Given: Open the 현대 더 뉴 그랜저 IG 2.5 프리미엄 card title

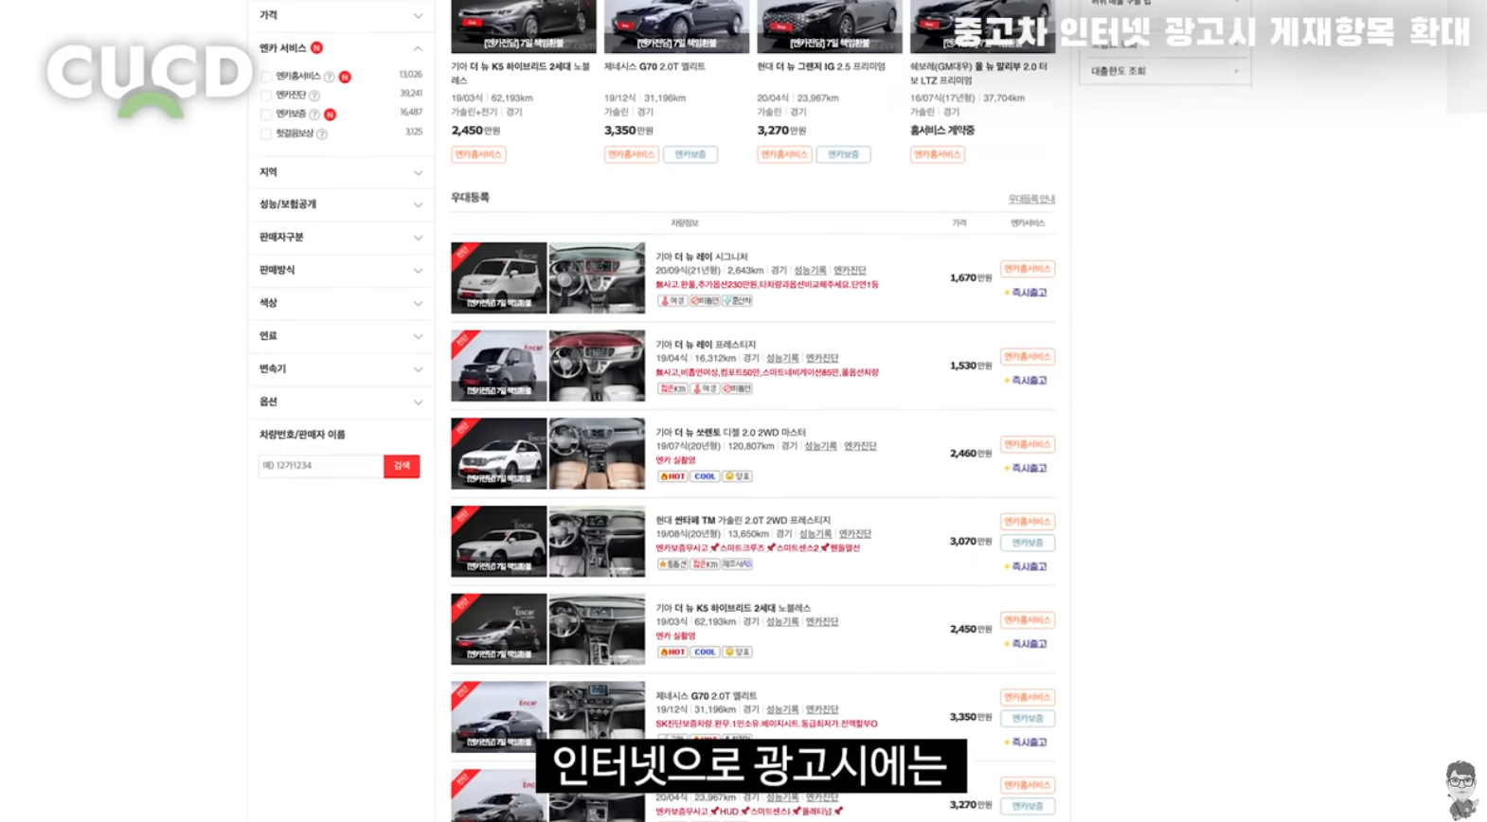Looking at the screenshot, I should (821, 67).
